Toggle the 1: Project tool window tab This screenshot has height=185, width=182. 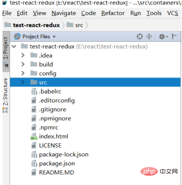click(x=6, y=51)
